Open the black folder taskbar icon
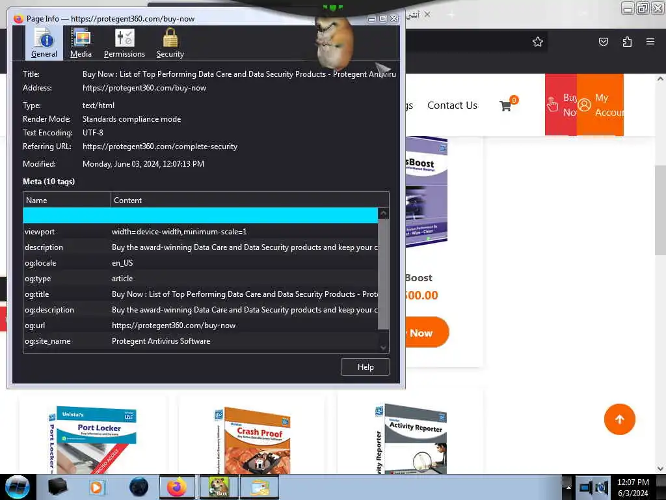Image resolution: width=666 pixels, height=500 pixels. click(x=57, y=487)
